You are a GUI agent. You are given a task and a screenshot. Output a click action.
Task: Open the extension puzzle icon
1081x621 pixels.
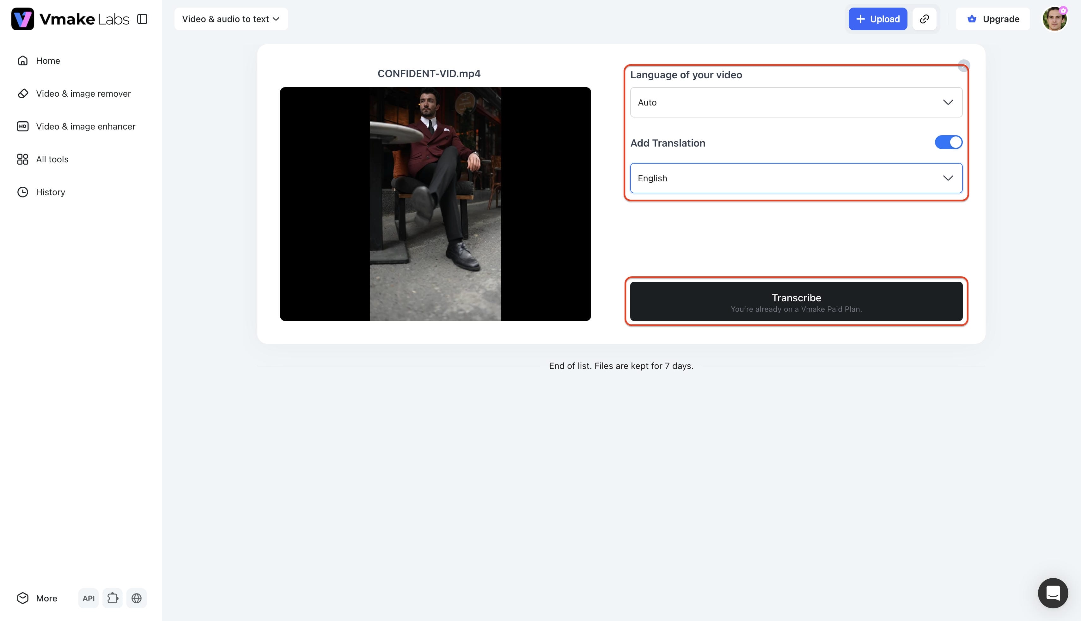tap(113, 598)
